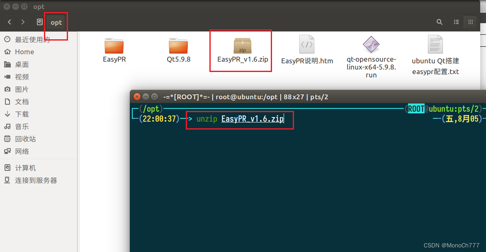Click the opt breadcrumb button

56,22
